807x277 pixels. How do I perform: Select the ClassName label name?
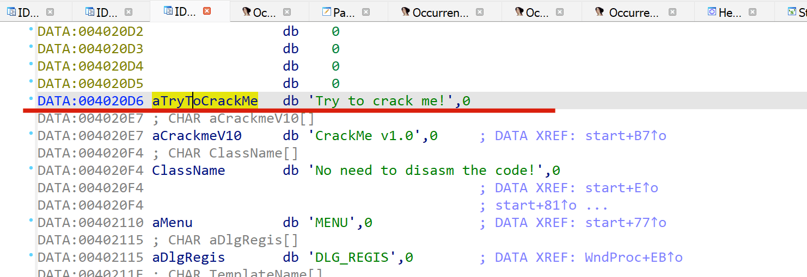(188, 171)
